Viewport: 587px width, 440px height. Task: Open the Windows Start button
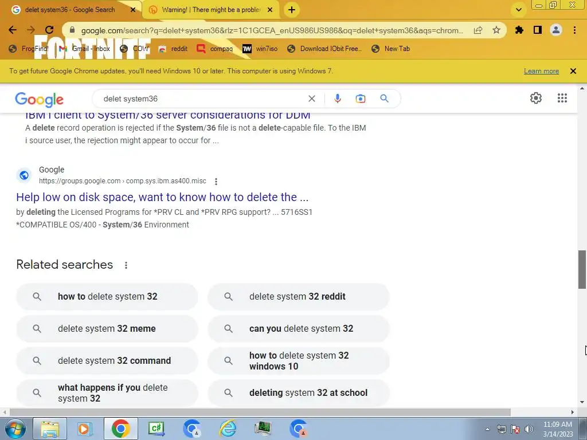point(15,429)
